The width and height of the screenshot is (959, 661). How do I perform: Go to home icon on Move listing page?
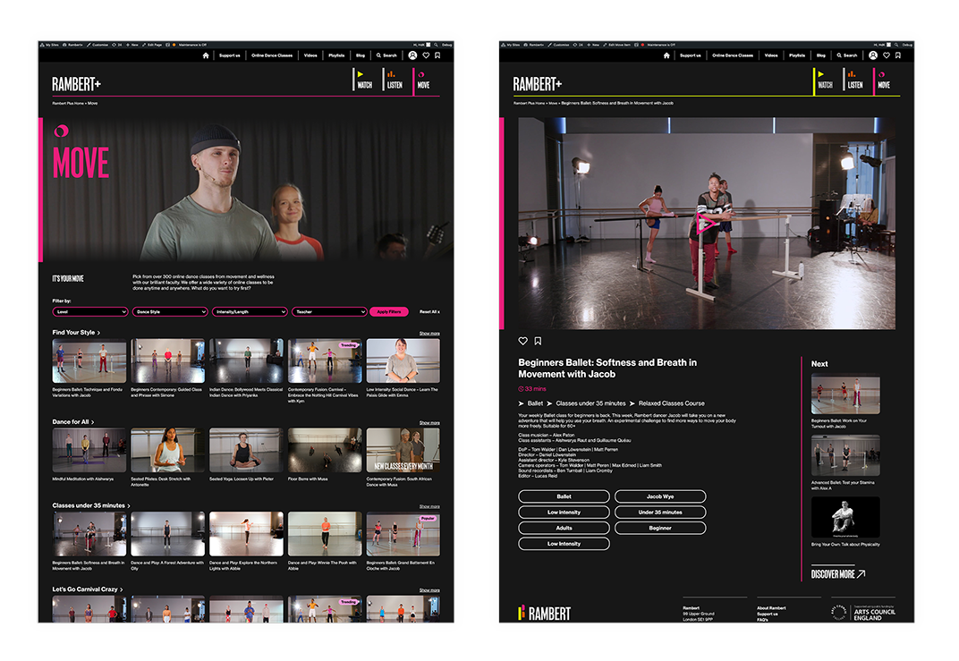pyautogui.click(x=206, y=55)
